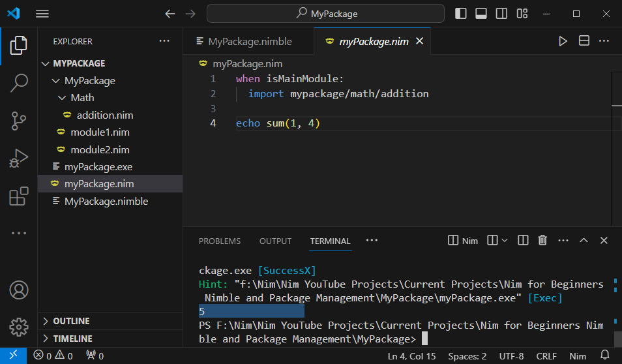This screenshot has height=364, width=622.
Task: Kill terminal with trash icon
Action: pos(542,241)
